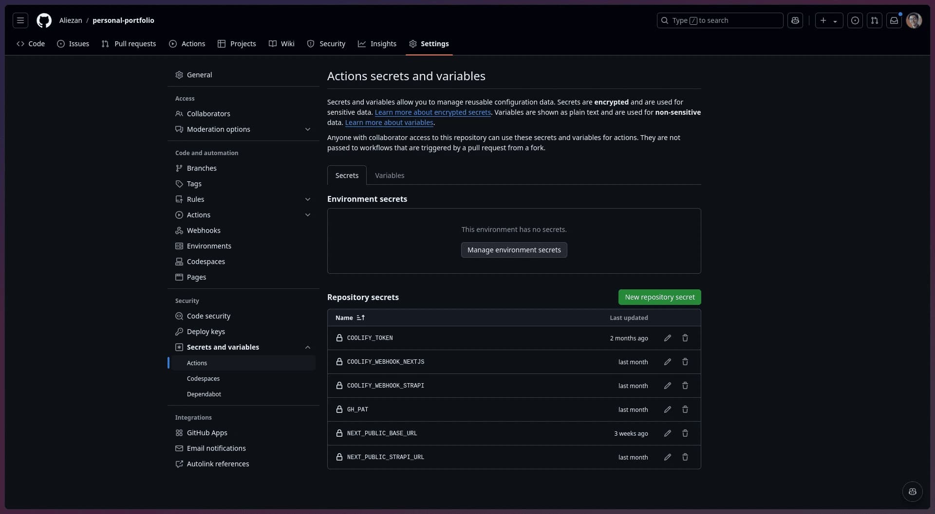Open GitHub Apps settings
935x514 pixels.
coord(243,433)
